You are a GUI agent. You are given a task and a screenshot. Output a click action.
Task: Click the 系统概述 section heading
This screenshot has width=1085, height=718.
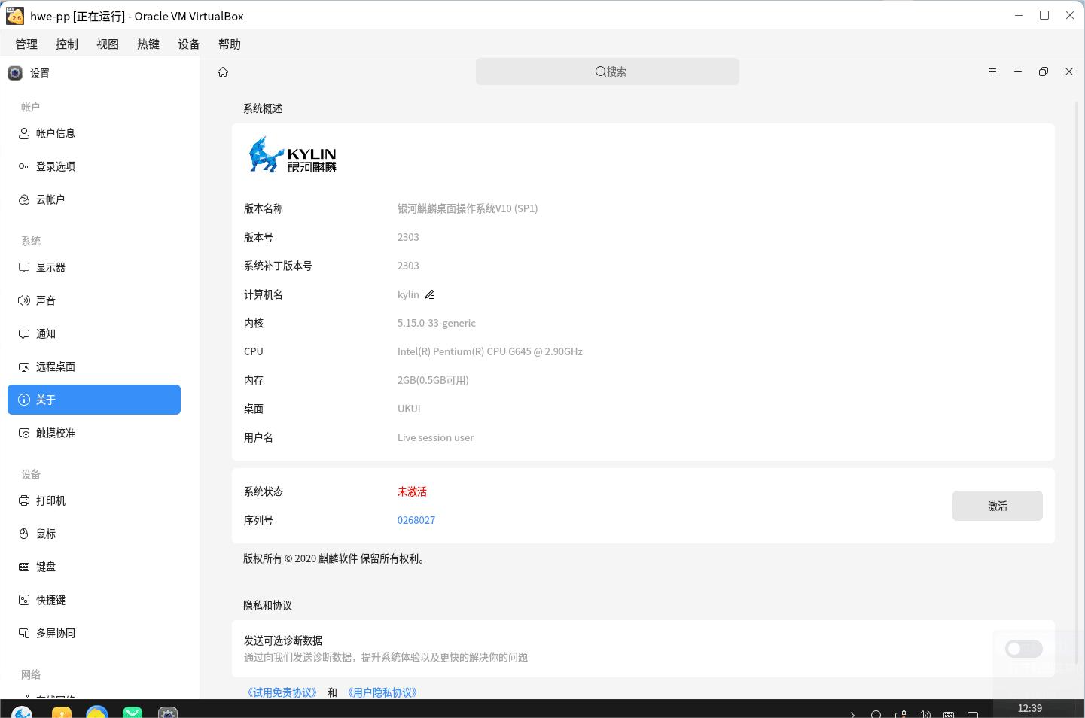pyautogui.click(x=263, y=108)
